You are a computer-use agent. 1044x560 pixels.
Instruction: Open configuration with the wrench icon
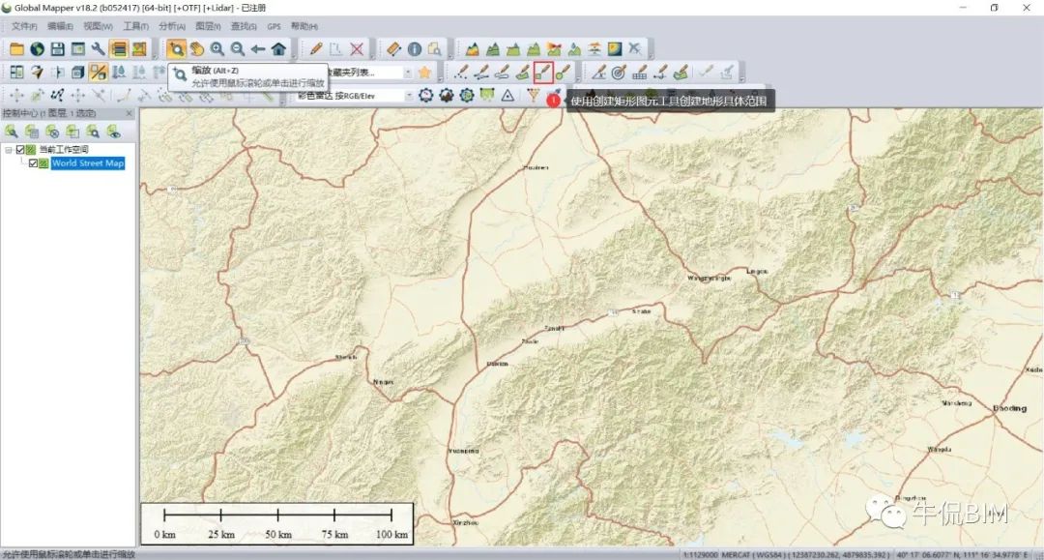pos(99,48)
